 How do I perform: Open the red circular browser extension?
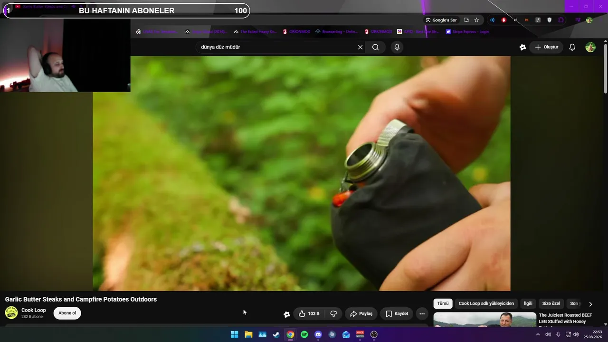click(x=504, y=20)
